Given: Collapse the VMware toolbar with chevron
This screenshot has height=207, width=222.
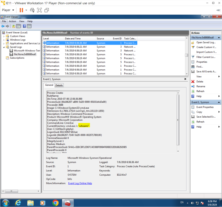Looking at the screenshot, I should (x=219, y=10).
